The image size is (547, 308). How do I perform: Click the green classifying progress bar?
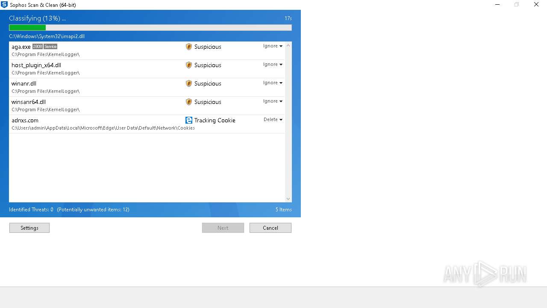pyautogui.click(x=27, y=27)
